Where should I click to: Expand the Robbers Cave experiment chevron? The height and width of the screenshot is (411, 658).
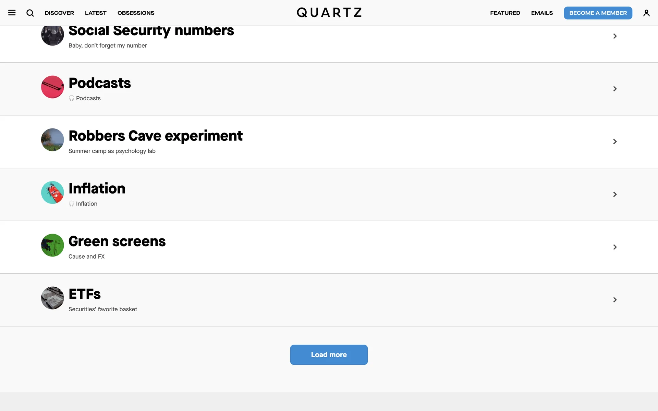[x=615, y=142]
